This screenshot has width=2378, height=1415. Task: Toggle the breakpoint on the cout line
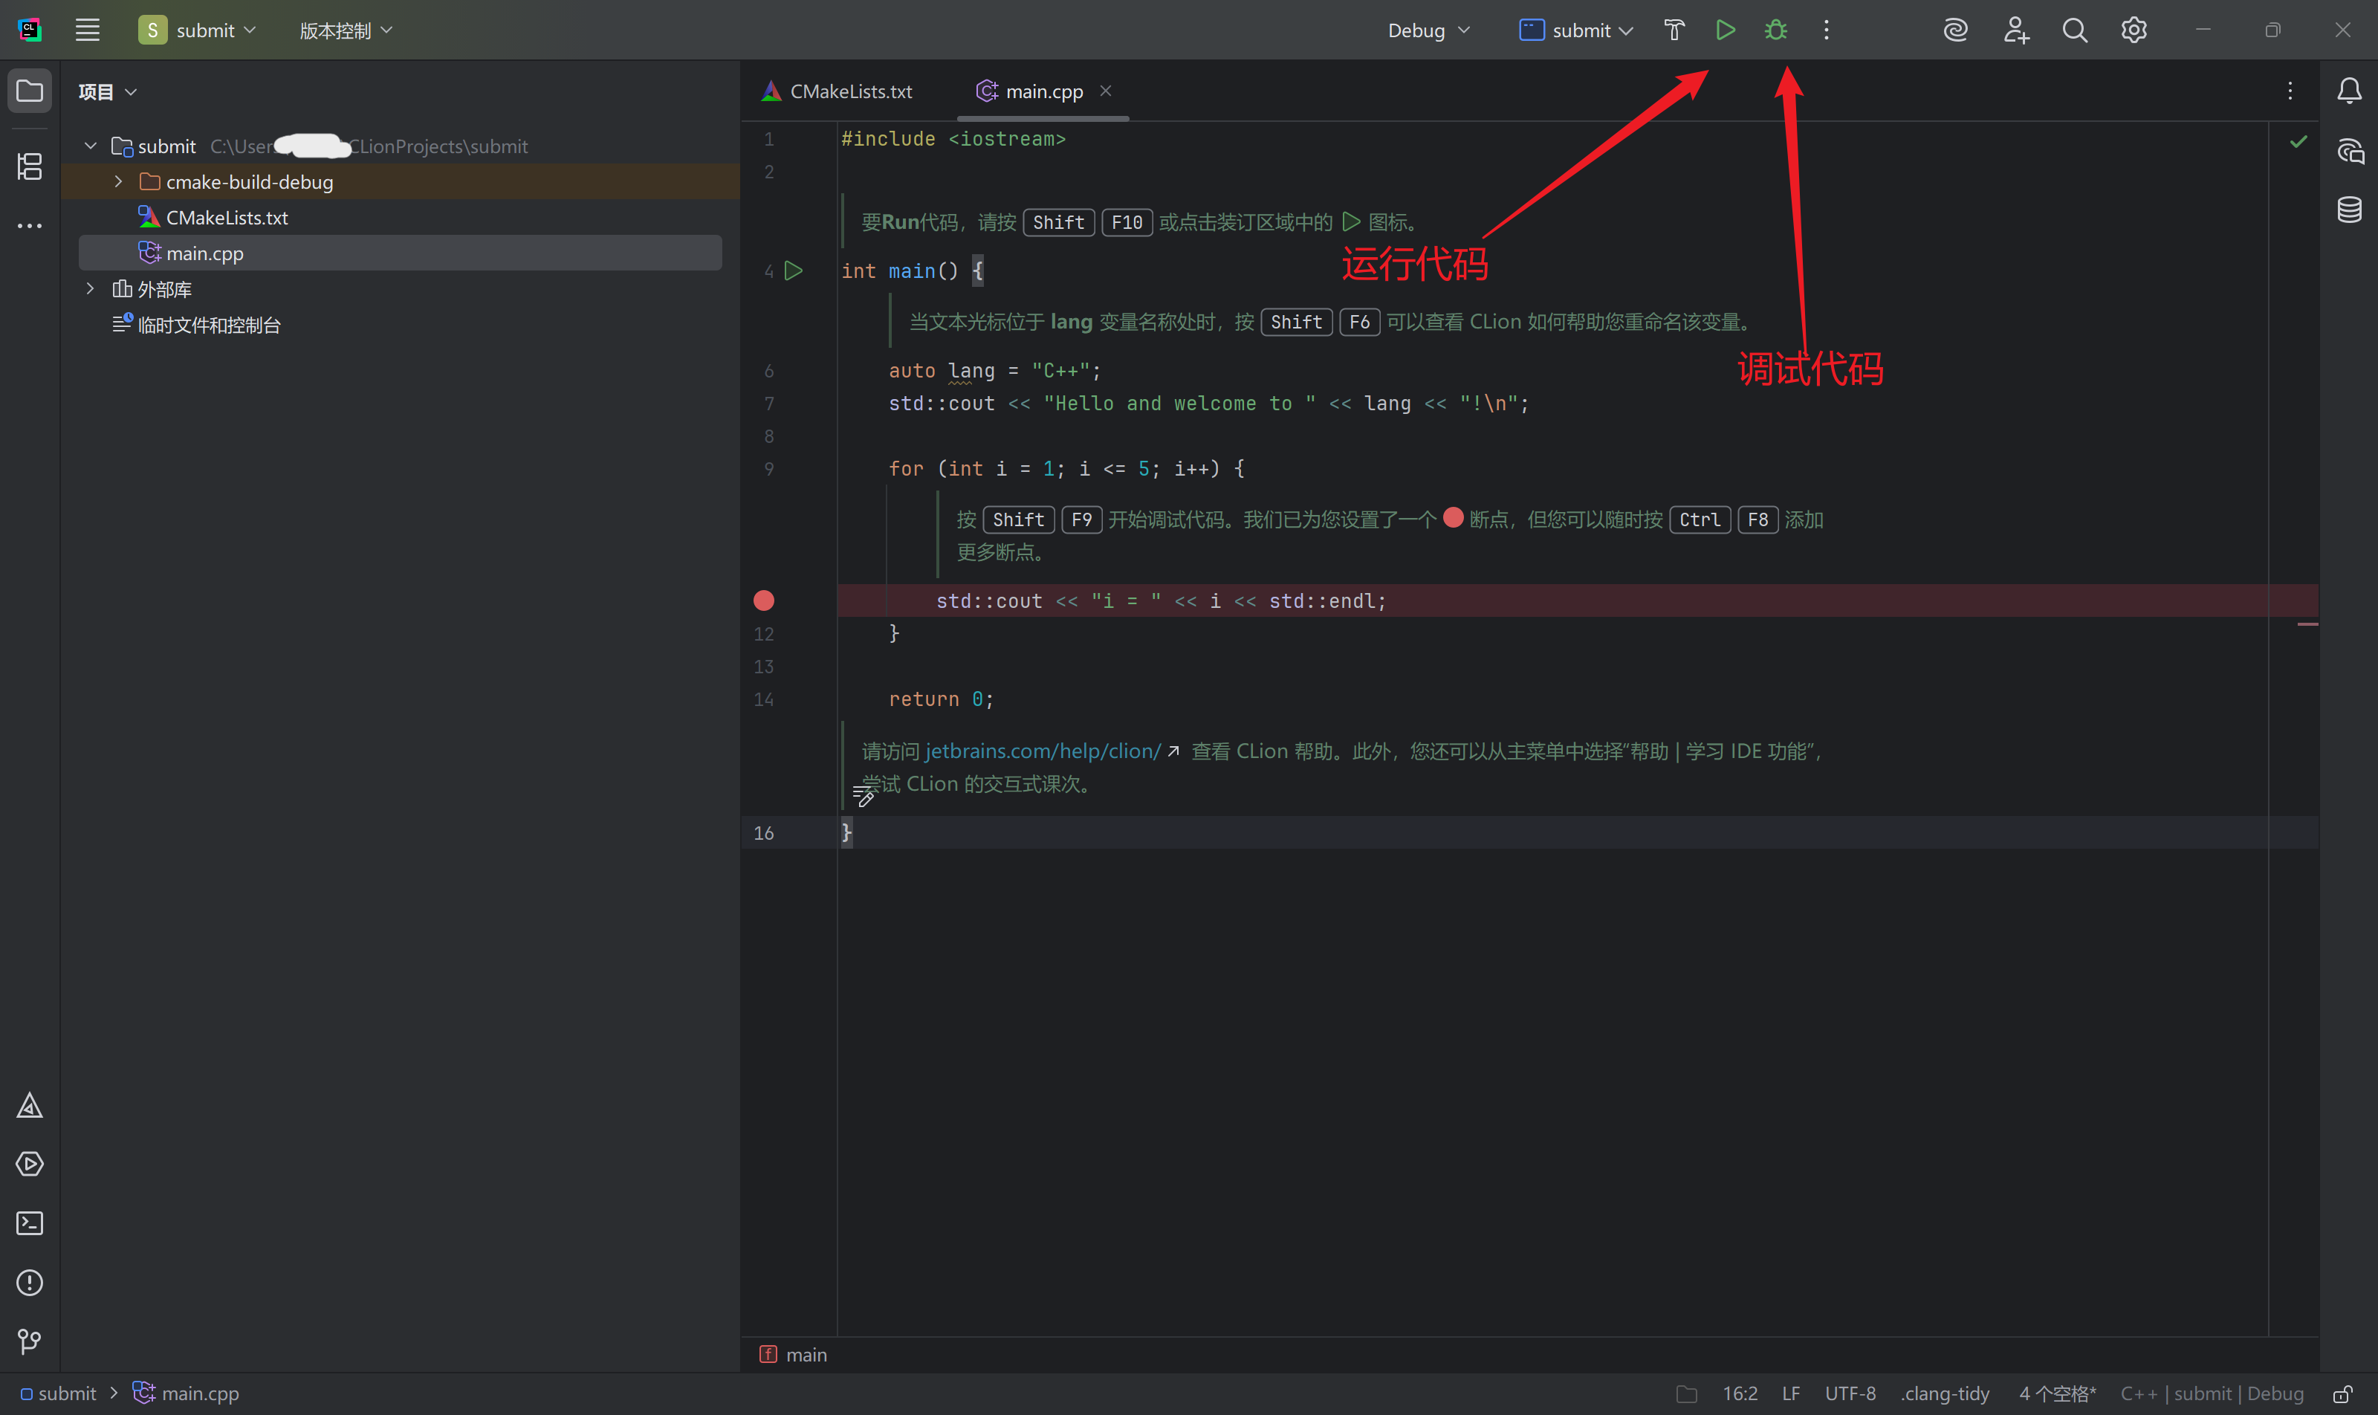764,600
